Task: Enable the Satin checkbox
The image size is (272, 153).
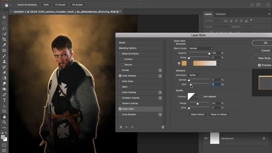Action: 120,87
